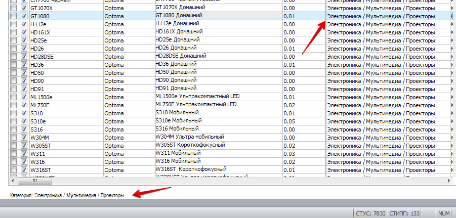This screenshot has width=456, height=218.
Task: Click the Optoma cell in W304M row
Action: coord(129,138)
